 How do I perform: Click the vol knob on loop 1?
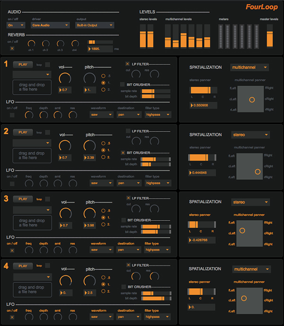coord(65,78)
